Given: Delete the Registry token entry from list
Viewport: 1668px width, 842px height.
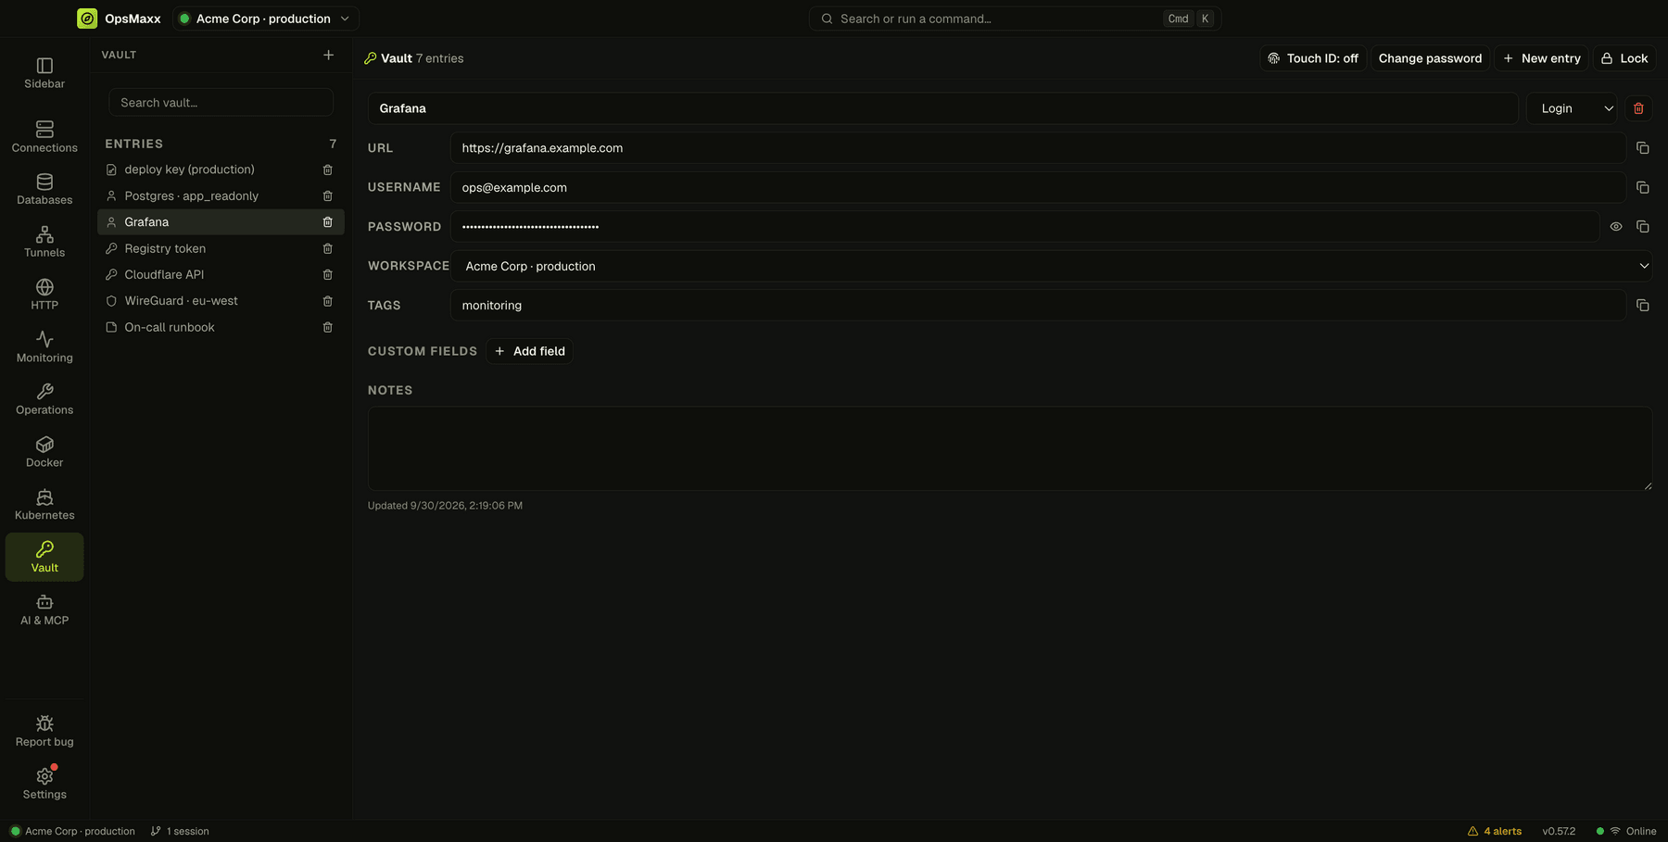Looking at the screenshot, I should (x=327, y=249).
